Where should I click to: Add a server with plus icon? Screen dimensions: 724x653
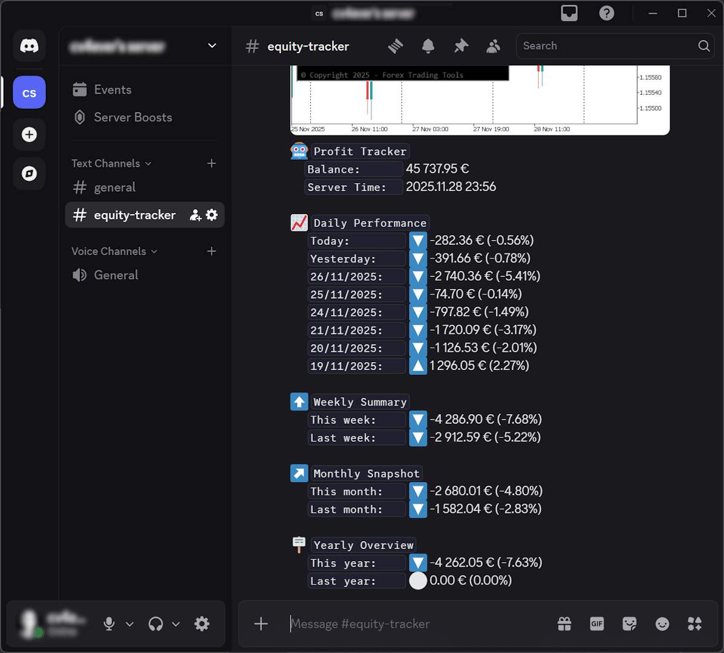coord(29,134)
